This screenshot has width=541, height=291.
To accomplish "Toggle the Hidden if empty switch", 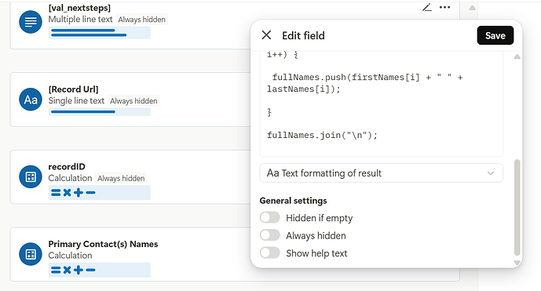I will (x=270, y=217).
